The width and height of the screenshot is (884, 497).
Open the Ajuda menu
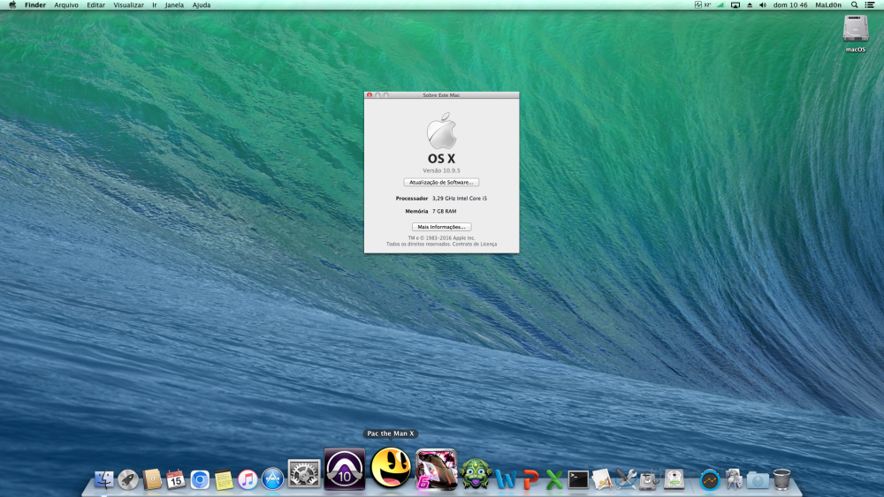pos(202,5)
